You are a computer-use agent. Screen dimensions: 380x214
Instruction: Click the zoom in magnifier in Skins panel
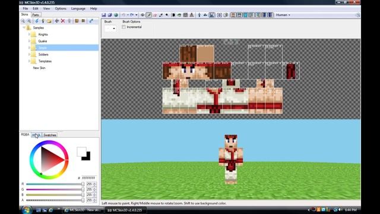(29, 21)
